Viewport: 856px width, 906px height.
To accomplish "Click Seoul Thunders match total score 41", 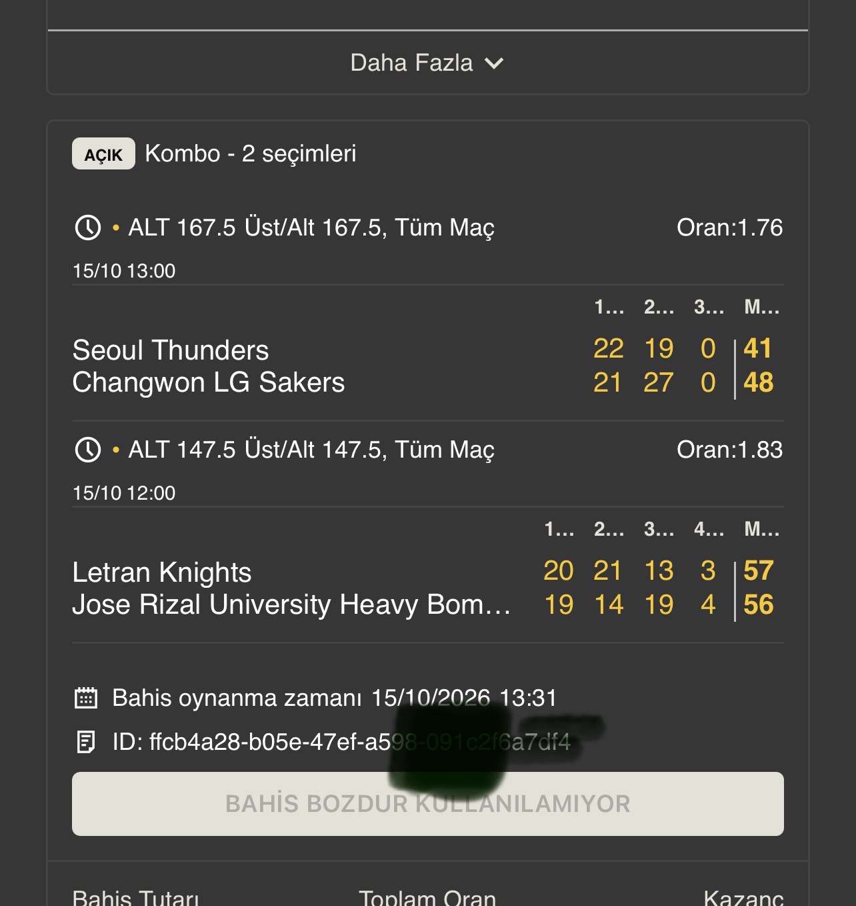I will 758,348.
